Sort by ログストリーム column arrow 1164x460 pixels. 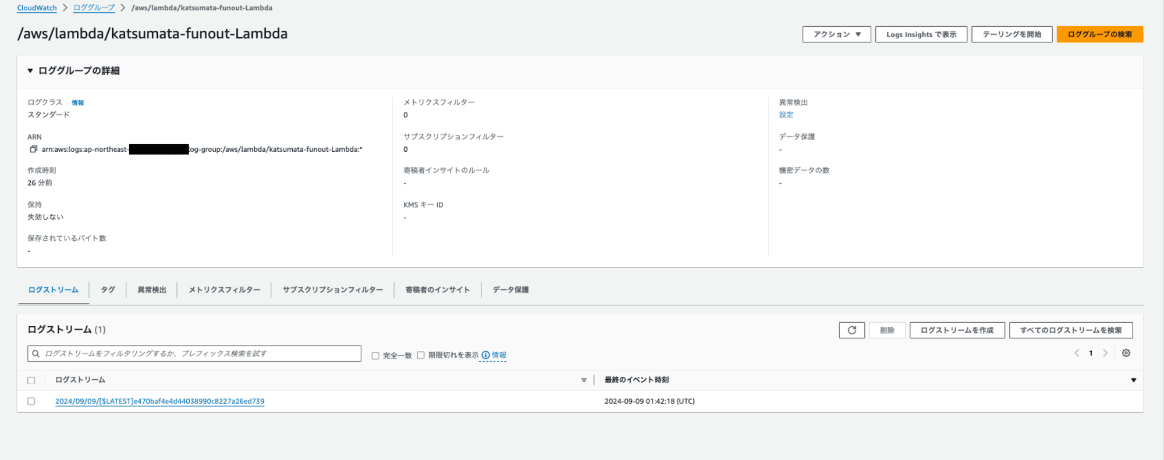click(584, 380)
